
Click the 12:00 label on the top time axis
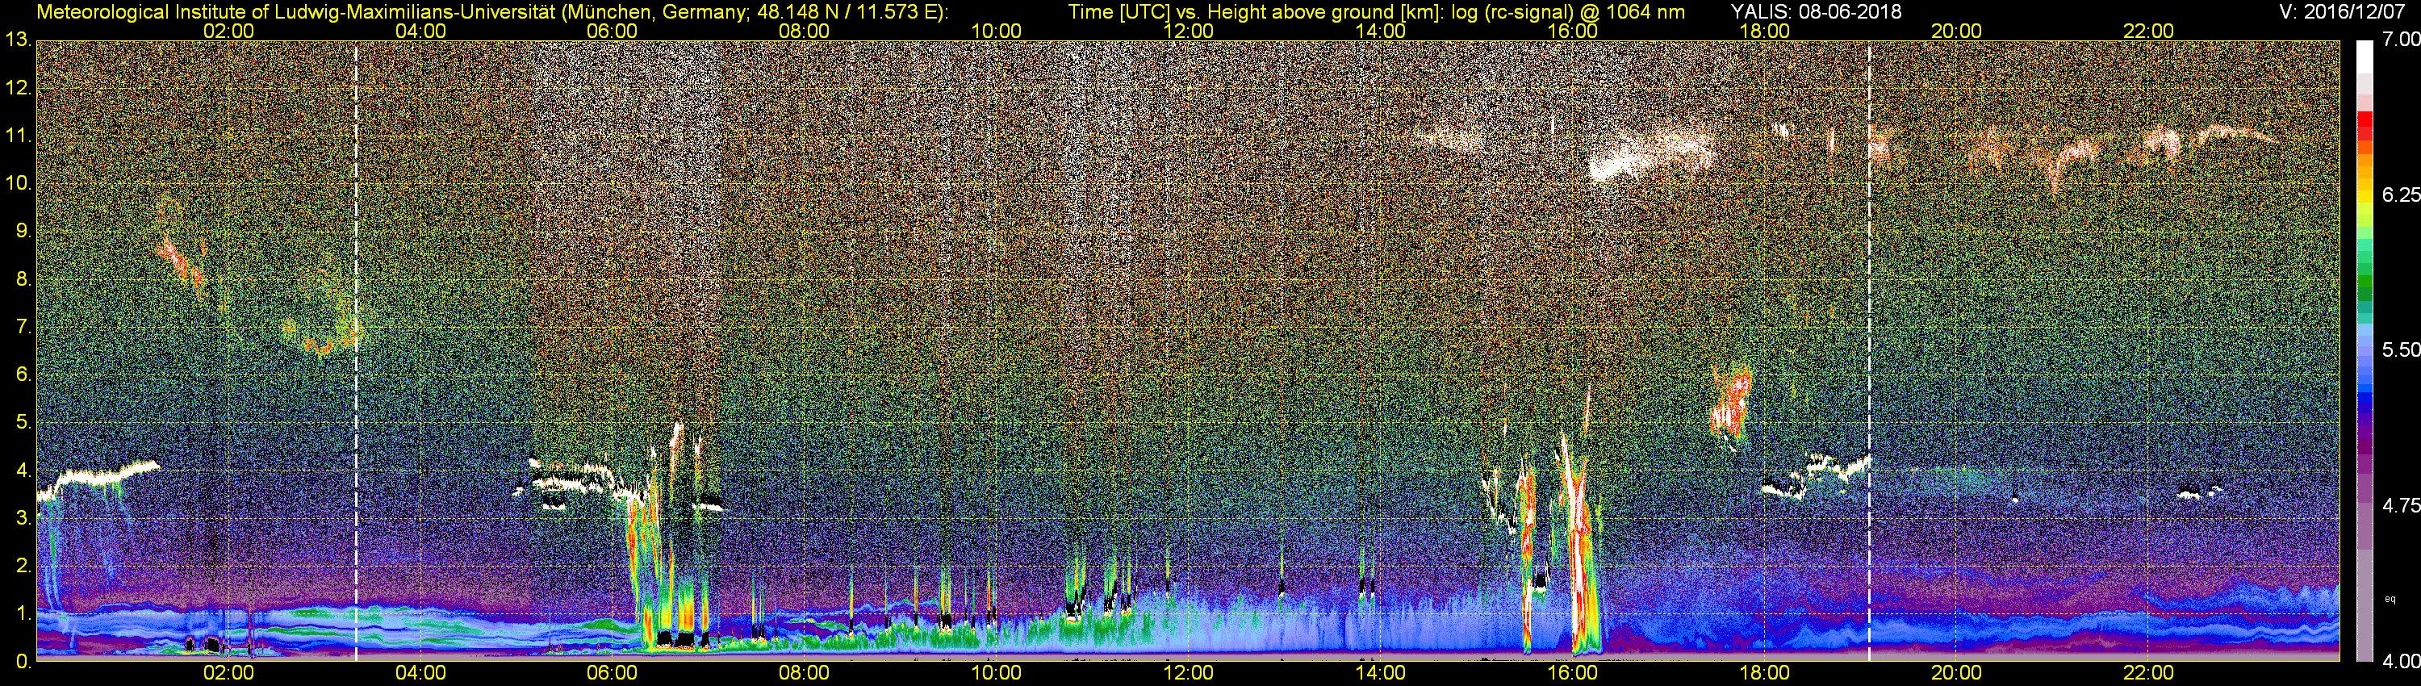[x=1188, y=31]
